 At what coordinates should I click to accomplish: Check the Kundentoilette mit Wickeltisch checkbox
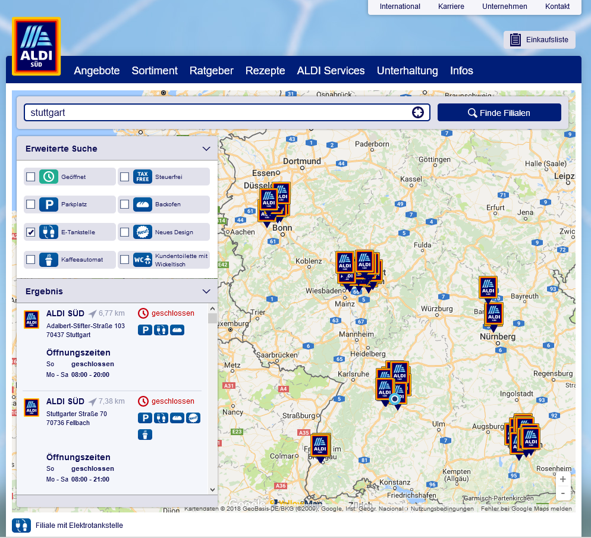click(x=124, y=260)
